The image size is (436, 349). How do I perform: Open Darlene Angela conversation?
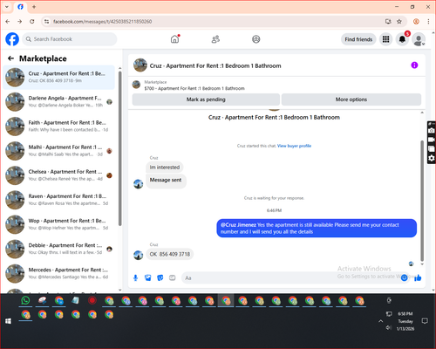click(58, 101)
